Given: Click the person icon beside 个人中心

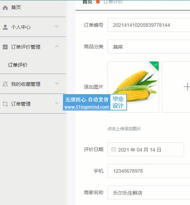Looking at the screenshot, I should (5, 27).
